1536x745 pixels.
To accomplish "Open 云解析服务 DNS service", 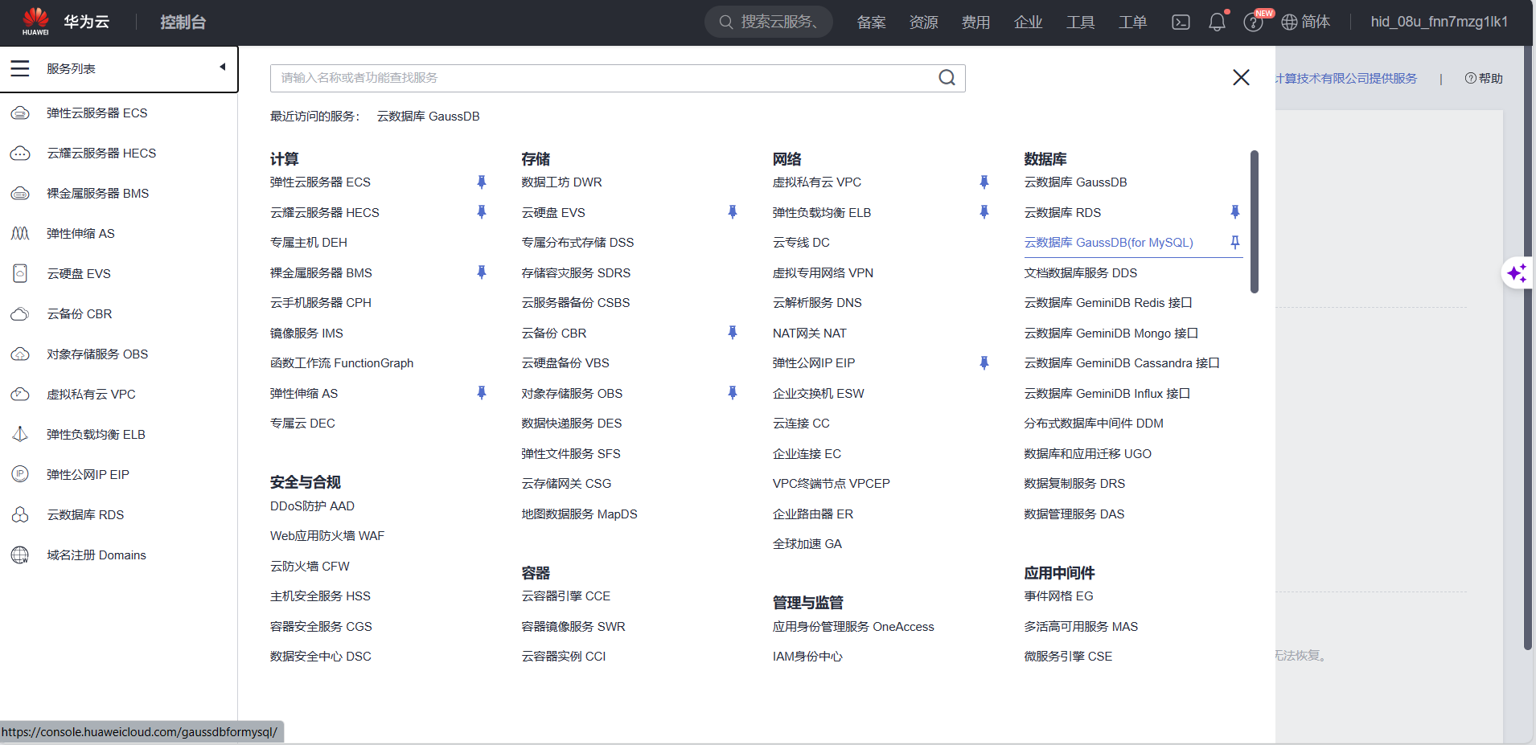I will pyautogui.click(x=817, y=303).
